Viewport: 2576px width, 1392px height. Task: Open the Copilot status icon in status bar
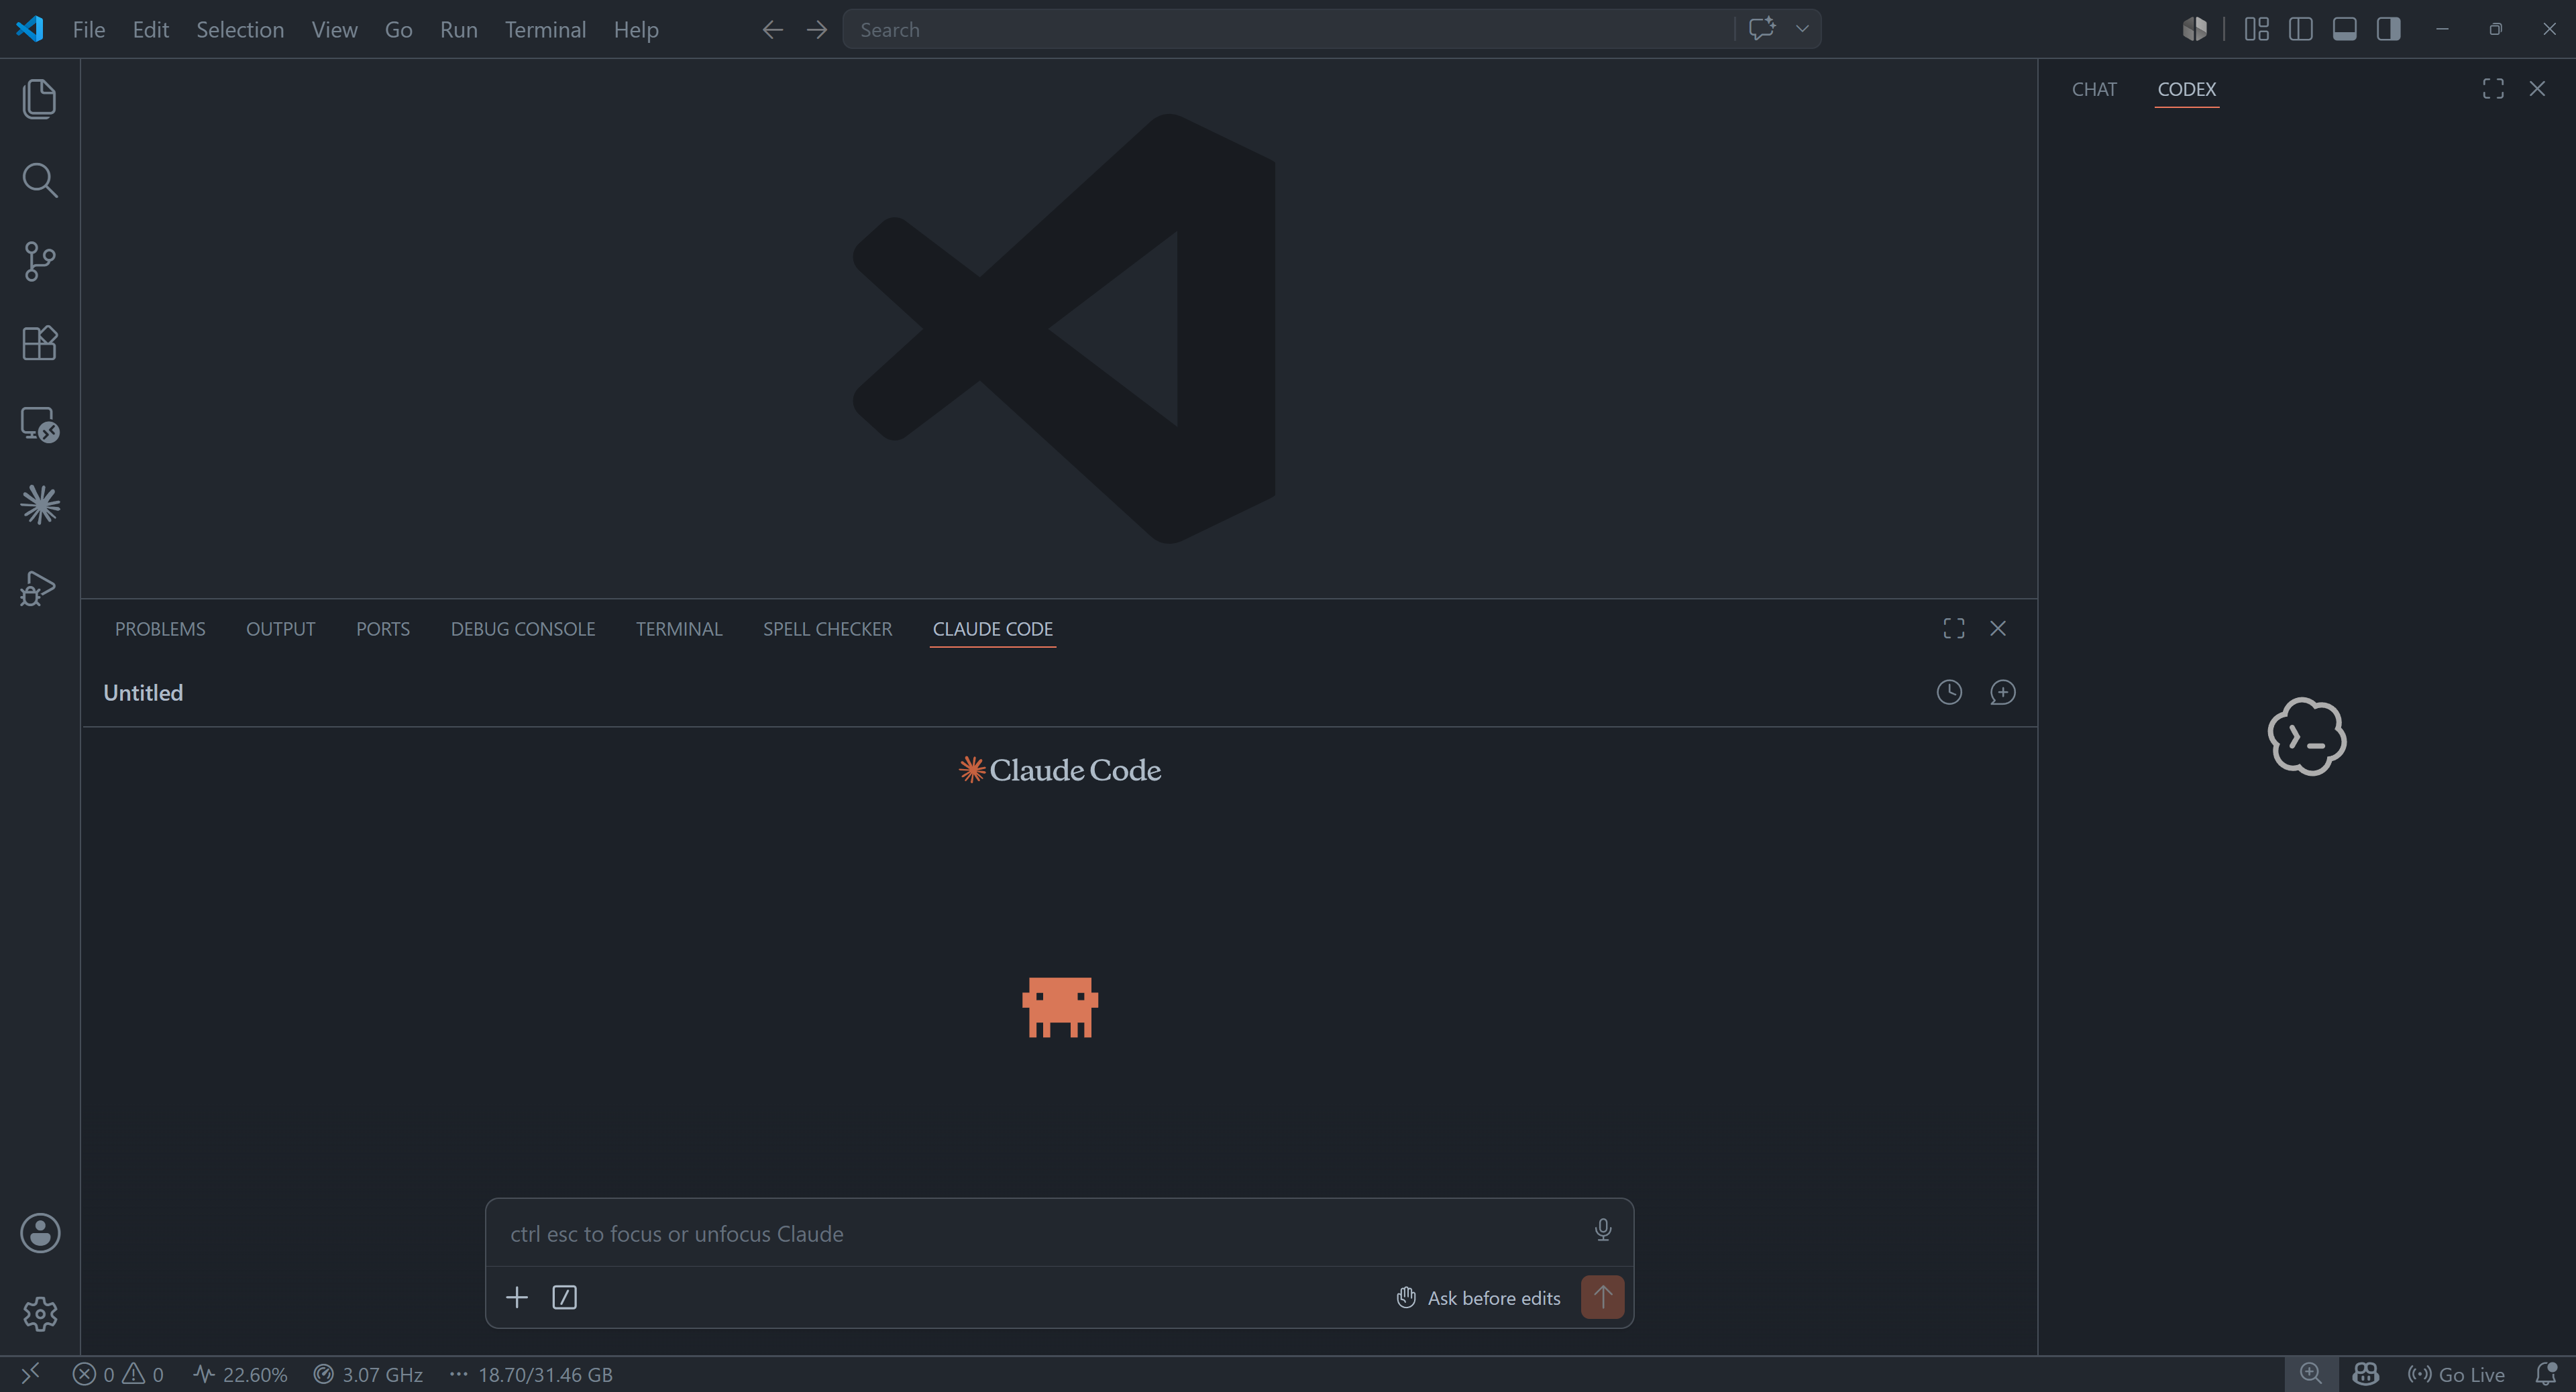[2365, 1374]
